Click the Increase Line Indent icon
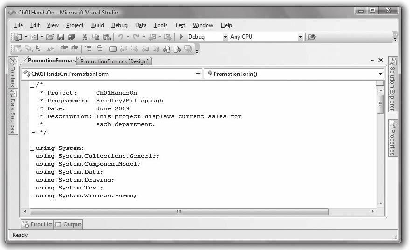 pos(75,49)
